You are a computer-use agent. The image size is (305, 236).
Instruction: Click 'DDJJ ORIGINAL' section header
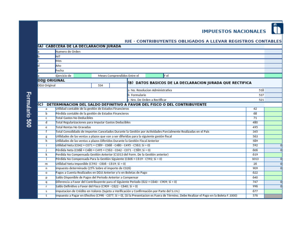click(51, 80)
